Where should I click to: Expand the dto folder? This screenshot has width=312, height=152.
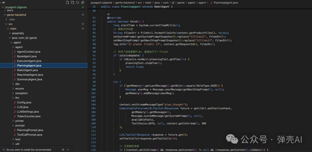[x=13, y=84]
